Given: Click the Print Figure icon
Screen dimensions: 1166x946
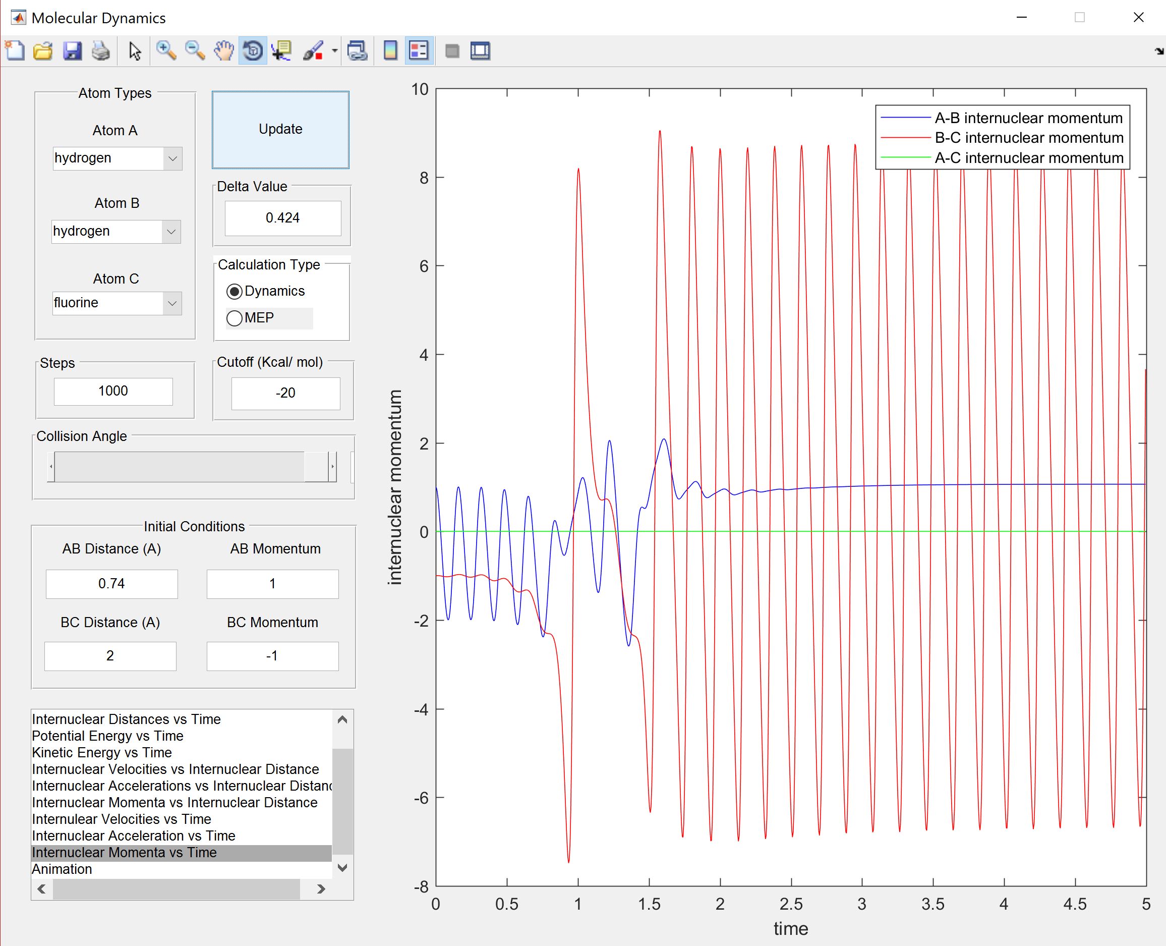Looking at the screenshot, I should (101, 51).
